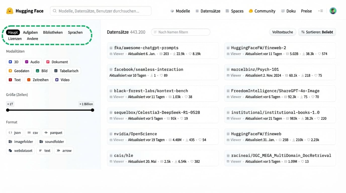Click the Nach Namen filtern input field
Viewport: 346px width, 193px height.
point(180,32)
